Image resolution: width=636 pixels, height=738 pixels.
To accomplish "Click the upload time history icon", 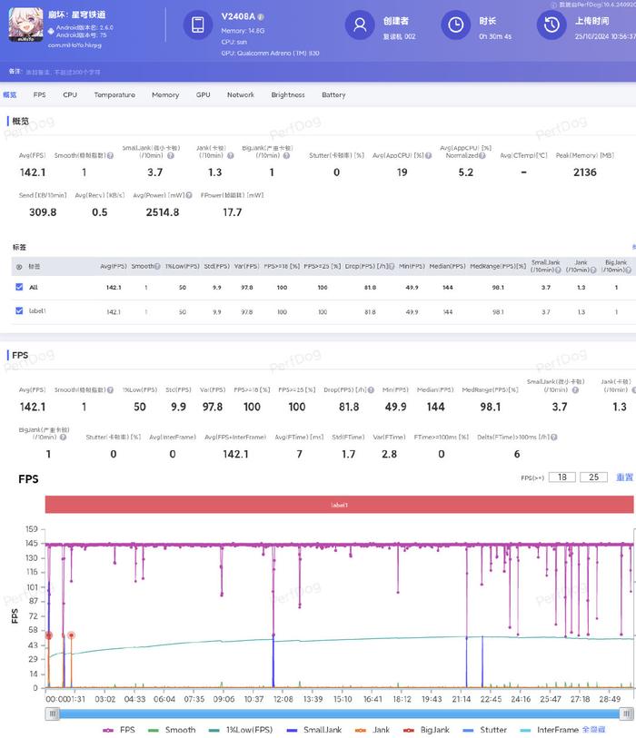I will [x=550, y=25].
